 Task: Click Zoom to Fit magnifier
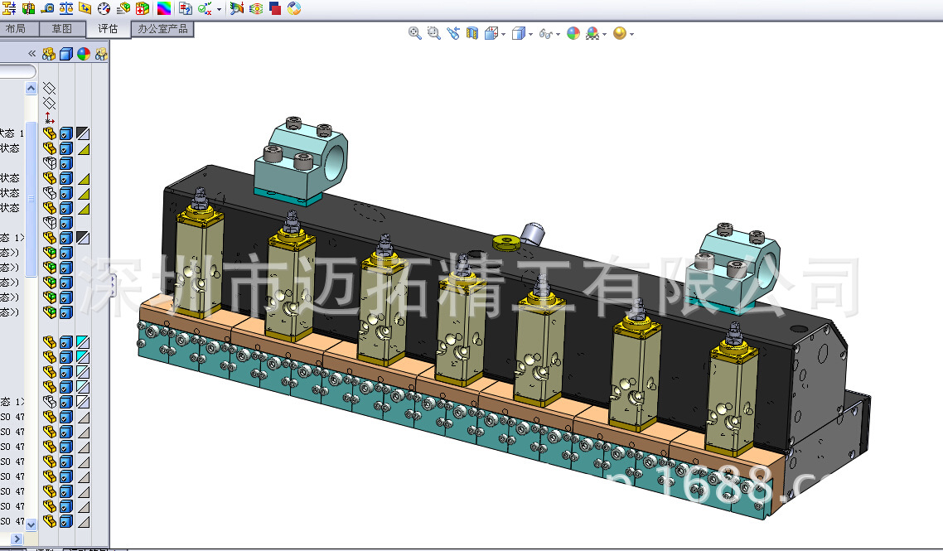click(x=415, y=33)
